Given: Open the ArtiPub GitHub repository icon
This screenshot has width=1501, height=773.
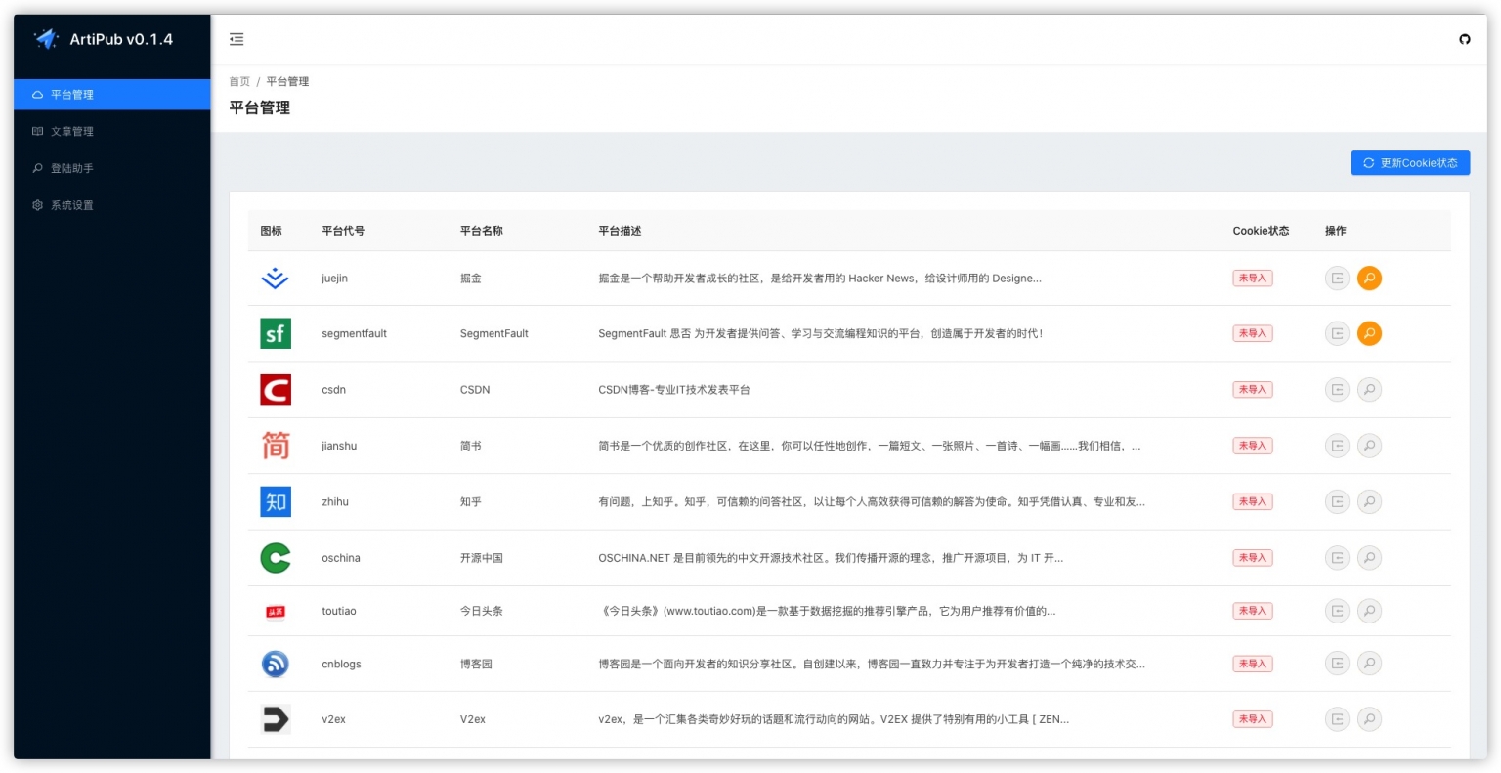Looking at the screenshot, I should click(1465, 40).
